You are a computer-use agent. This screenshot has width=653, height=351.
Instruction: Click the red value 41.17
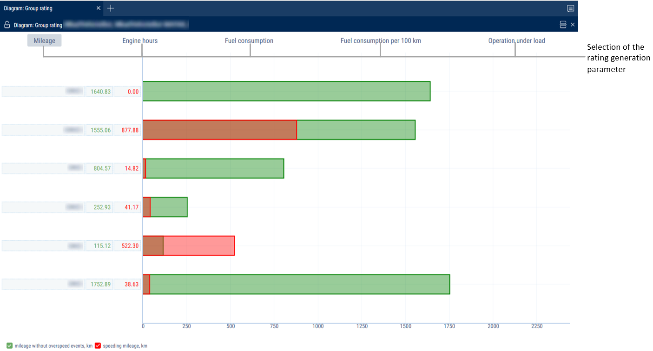point(127,207)
